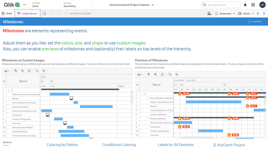Collapse the Firewall Installation tree row
The width and height of the screenshot is (268, 151).
click(147, 118)
